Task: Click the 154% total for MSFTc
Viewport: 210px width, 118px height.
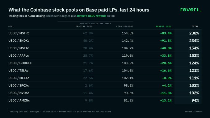Action: click(194, 48)
